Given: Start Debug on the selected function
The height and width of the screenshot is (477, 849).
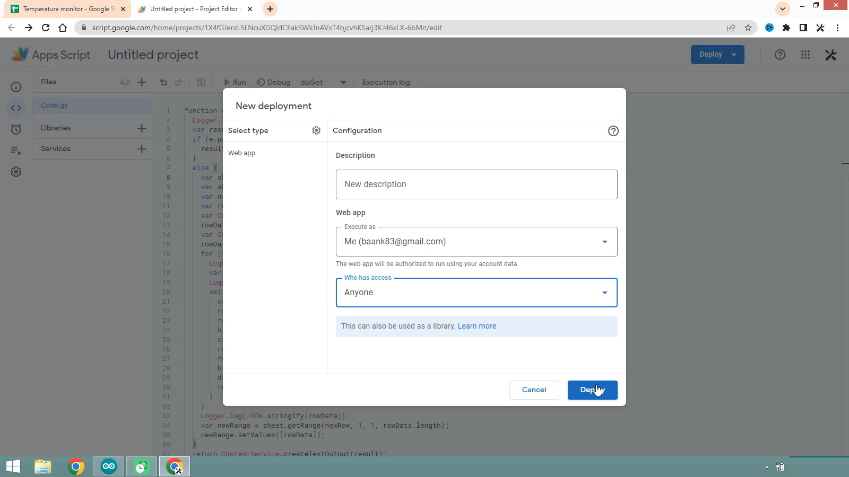Looking at the screenshot, I should click(273, 82).
